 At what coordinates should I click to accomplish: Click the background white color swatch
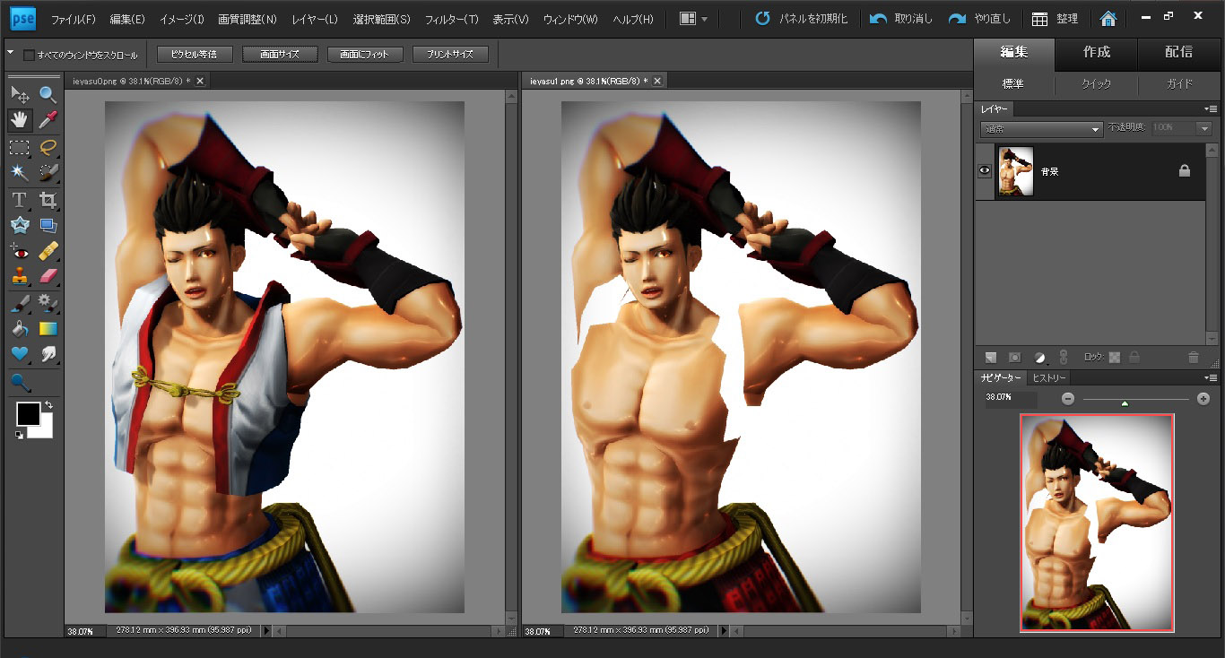click(x=45, y=432)
